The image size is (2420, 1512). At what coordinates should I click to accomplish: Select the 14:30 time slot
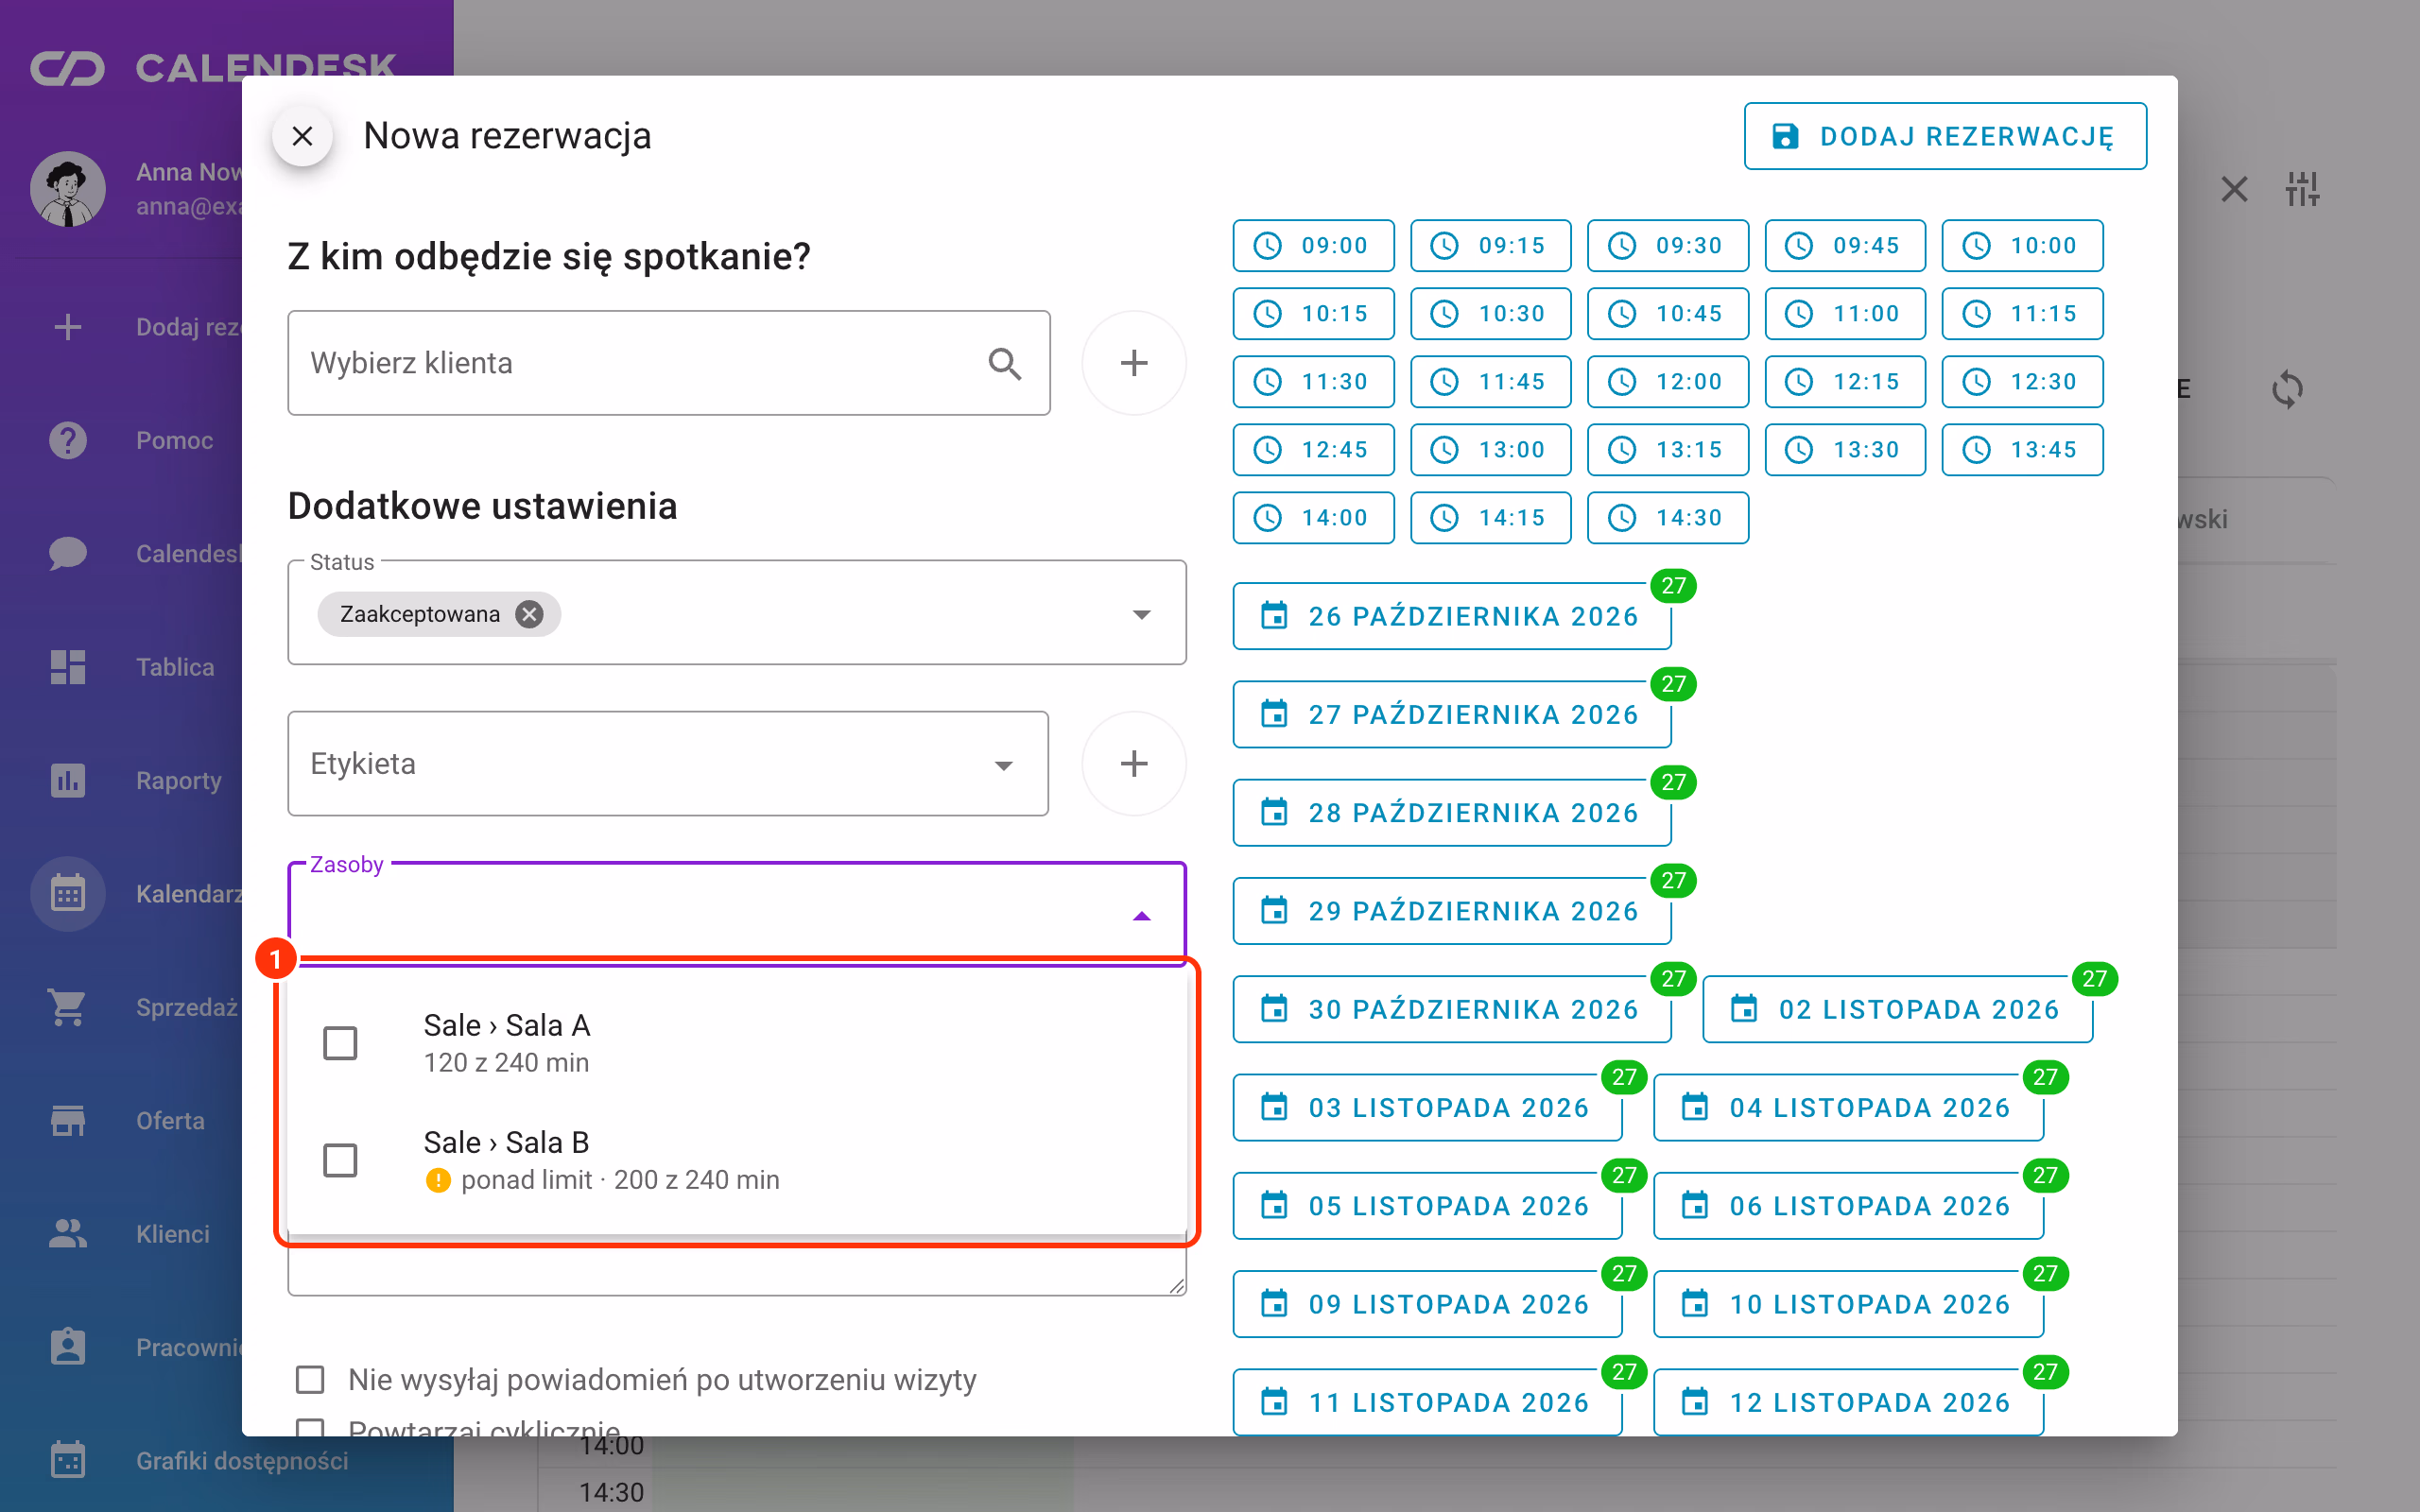(1667, 518)
